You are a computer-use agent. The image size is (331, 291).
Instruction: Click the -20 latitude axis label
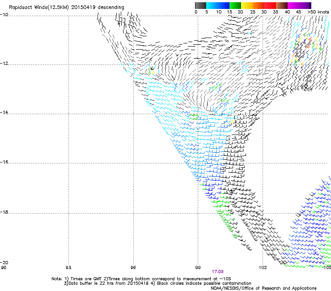(x=4, y=262)
